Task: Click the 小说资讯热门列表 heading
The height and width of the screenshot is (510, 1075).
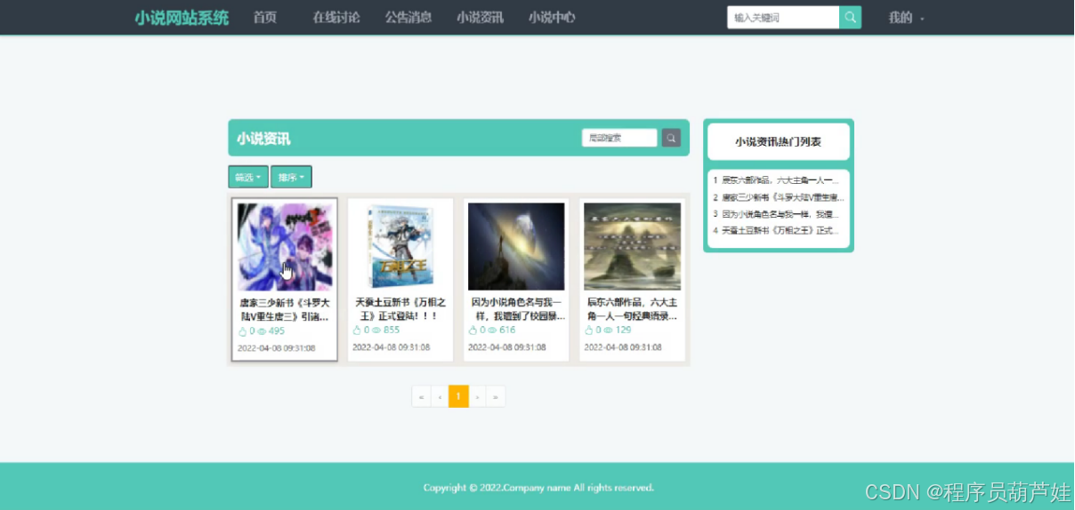Action: 778,142
